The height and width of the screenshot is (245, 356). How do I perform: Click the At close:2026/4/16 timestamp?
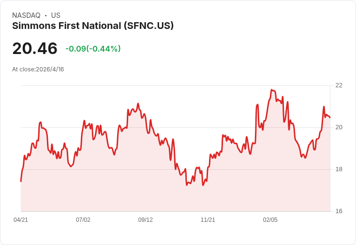click(38, 69)
